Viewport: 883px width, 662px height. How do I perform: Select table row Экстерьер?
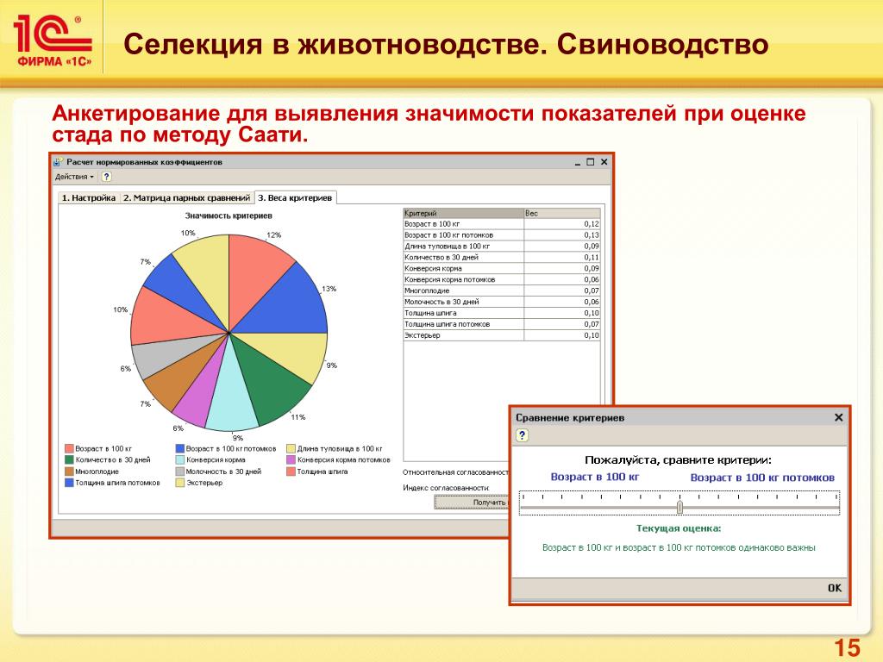click(502, 335)
